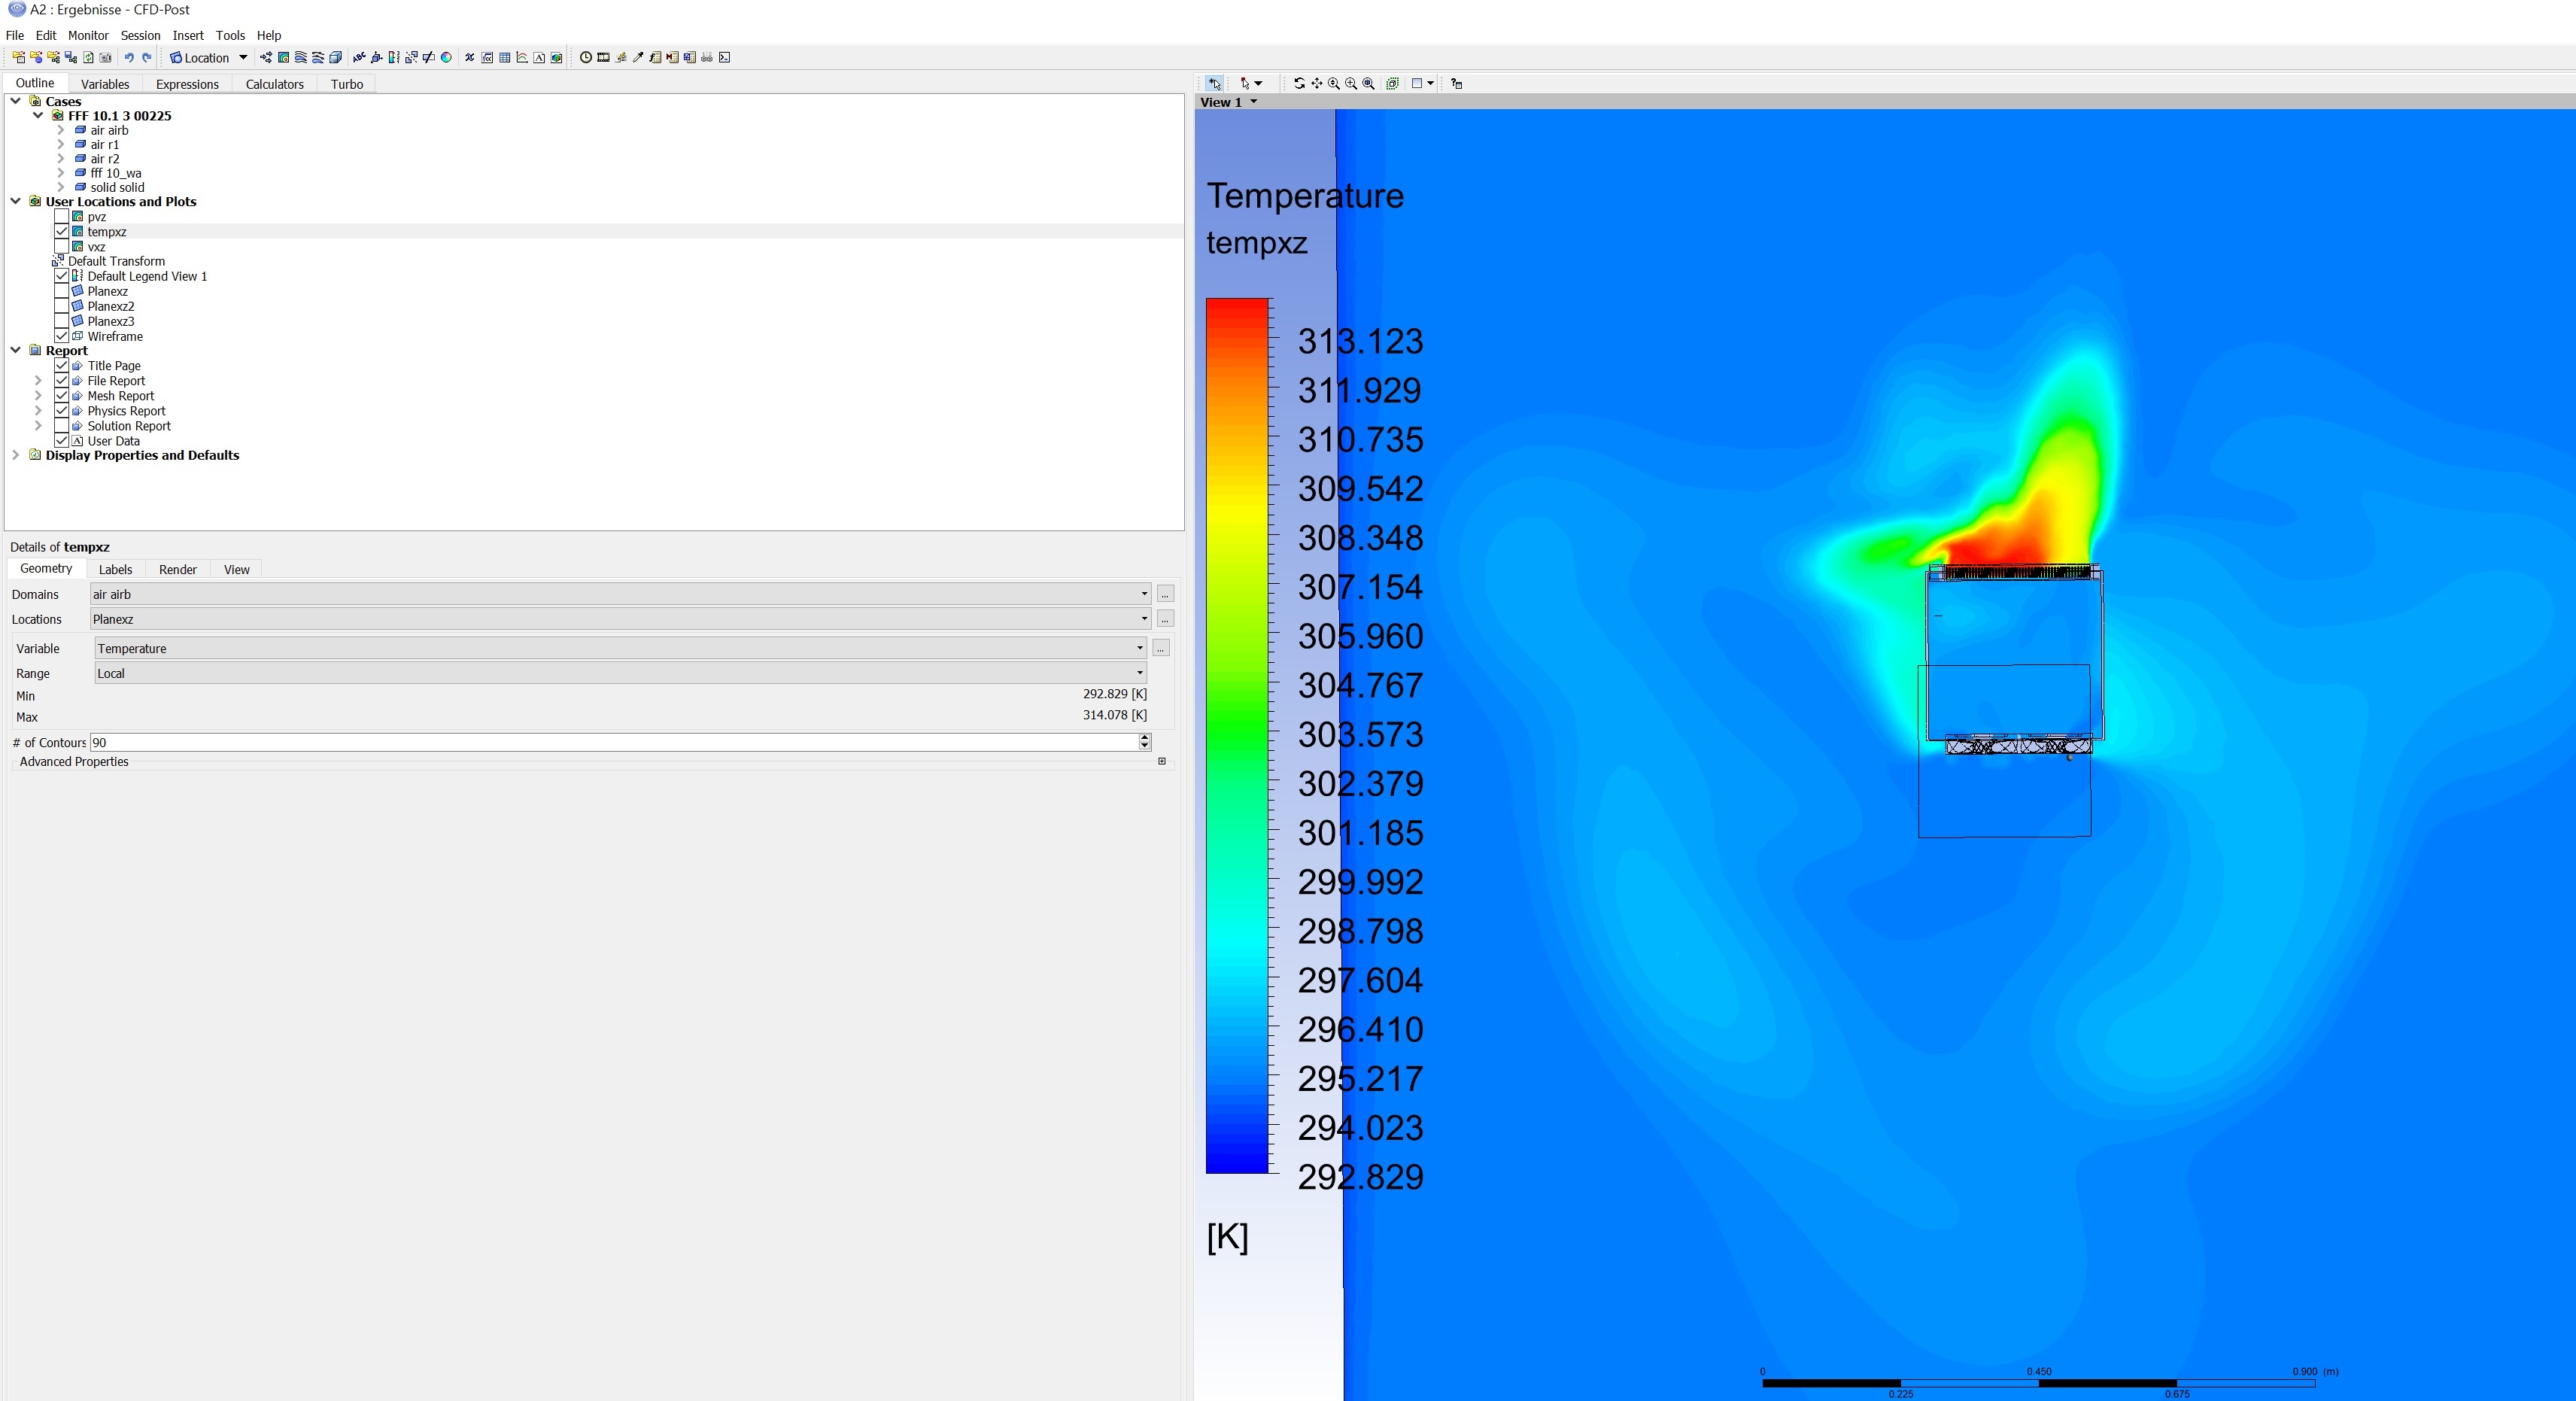
Task: Select the Rotate view tool
Action: click(x=1299, y=84)
